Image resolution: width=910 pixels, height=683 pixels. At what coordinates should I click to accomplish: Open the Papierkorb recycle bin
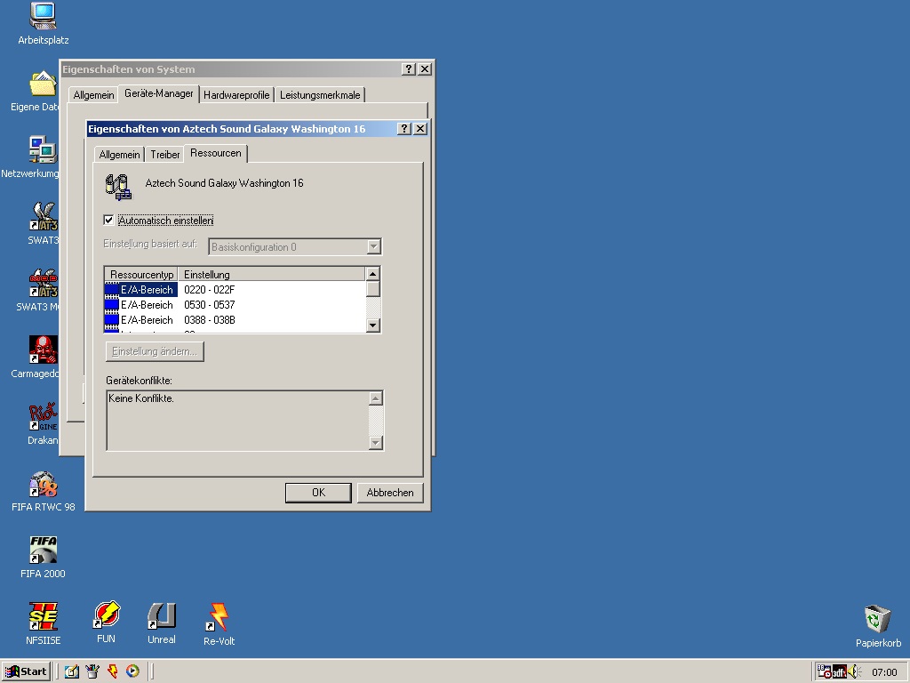pos(877,618)
